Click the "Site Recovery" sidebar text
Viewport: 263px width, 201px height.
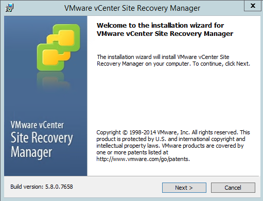[42, 138]
